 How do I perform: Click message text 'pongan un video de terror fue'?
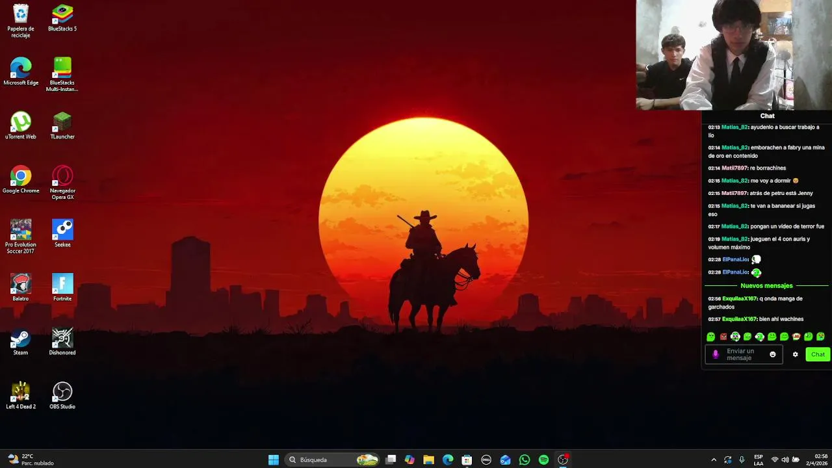(x=787, y=226)
